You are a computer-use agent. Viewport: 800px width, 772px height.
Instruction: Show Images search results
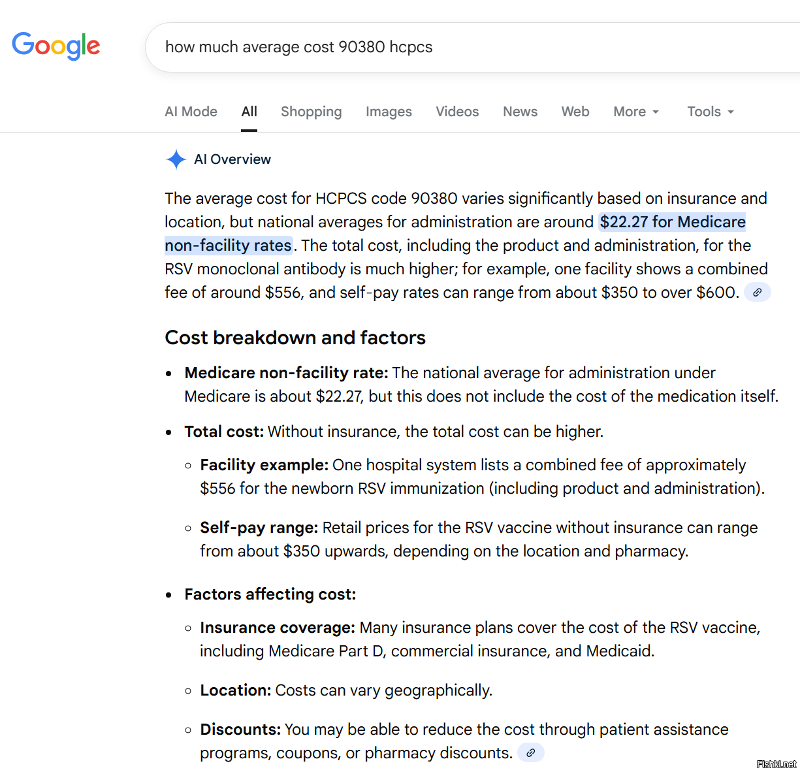coord(389,112)
